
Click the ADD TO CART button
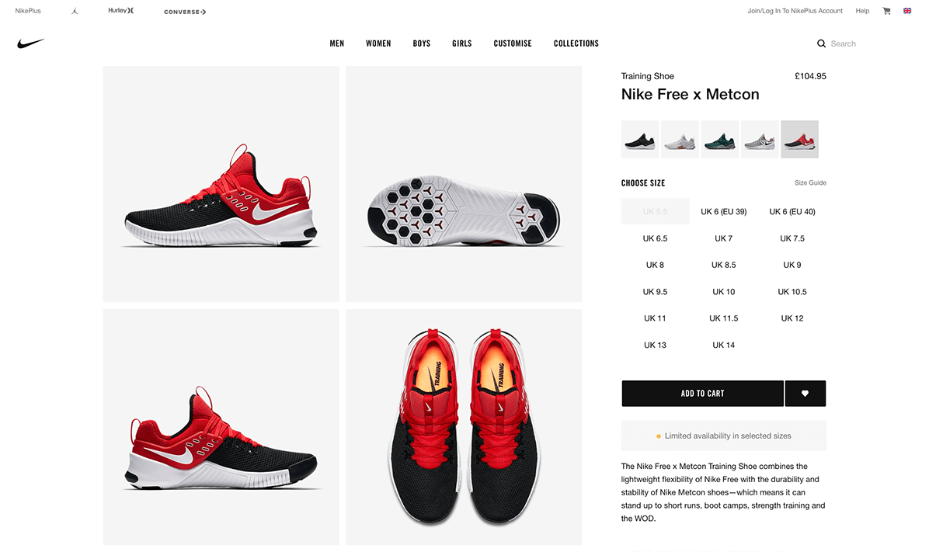(702, 394)
